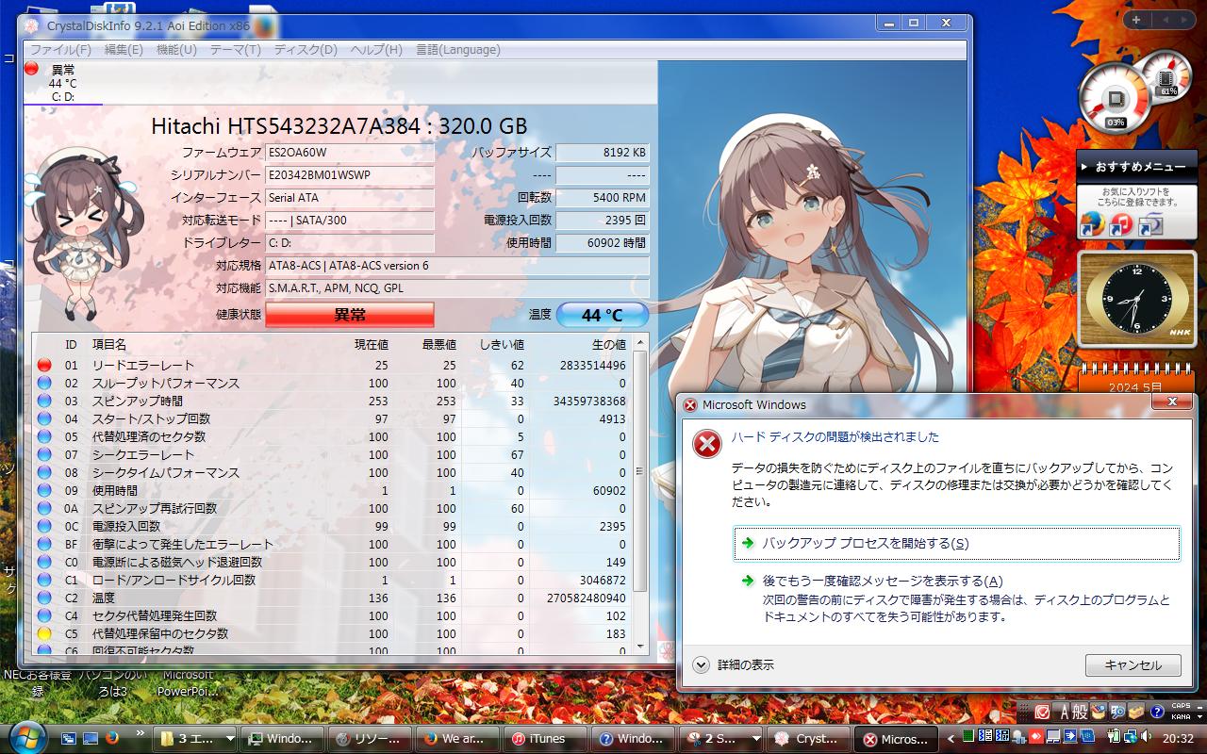Click the iTunes shortcut in the おすすめメニュー gadget
This screenshot has height=754, width=1207.
click(x=1120, y=224)
